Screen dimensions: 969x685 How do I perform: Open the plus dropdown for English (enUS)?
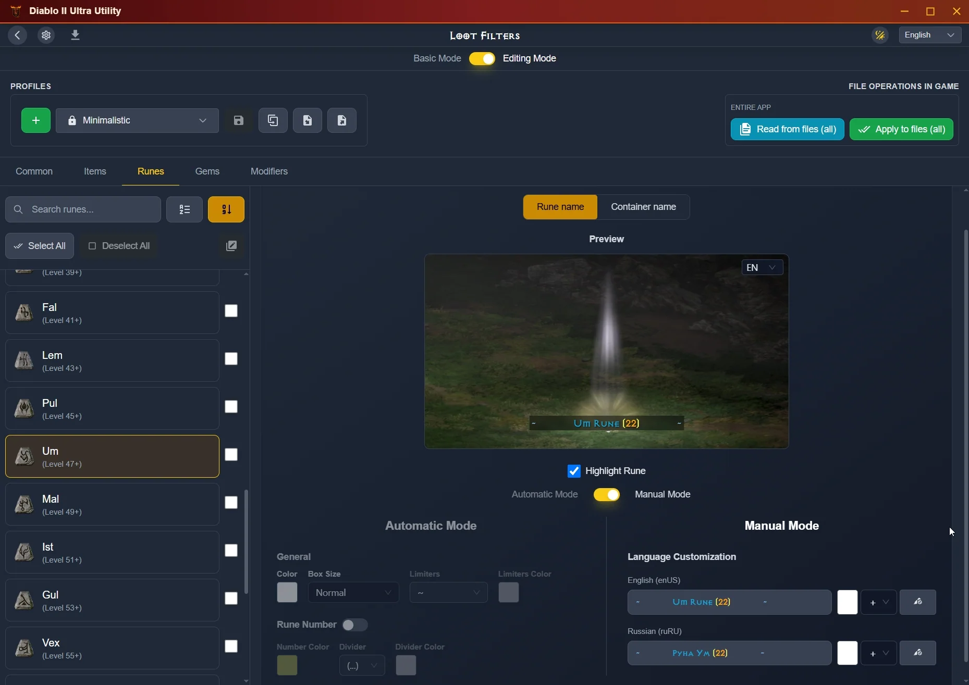coord(879,602)
